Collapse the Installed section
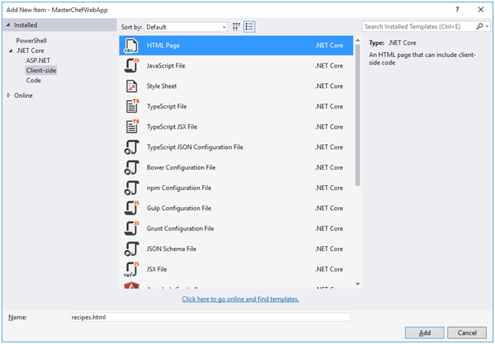Image resolution: width=495 pixels, height=344 pixels. (x=8, y=25)
